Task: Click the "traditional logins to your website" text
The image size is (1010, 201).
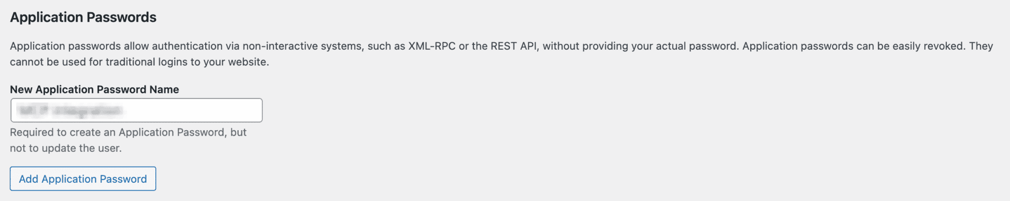Action: pos(187,62)
